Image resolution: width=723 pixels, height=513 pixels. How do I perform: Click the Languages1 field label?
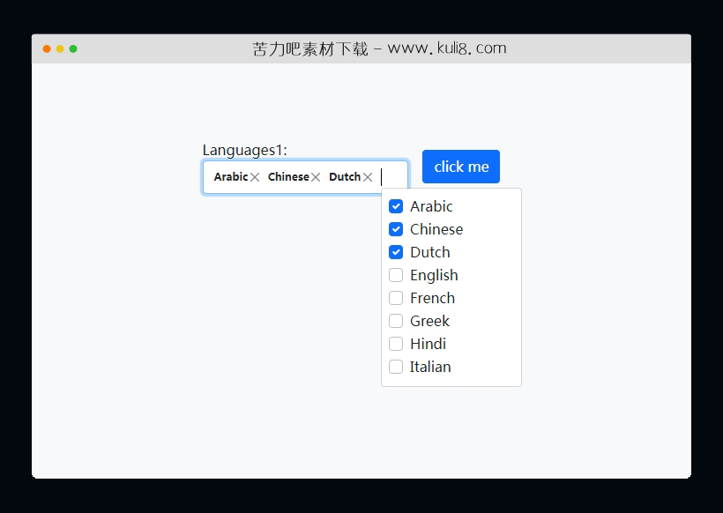point(244,150)
